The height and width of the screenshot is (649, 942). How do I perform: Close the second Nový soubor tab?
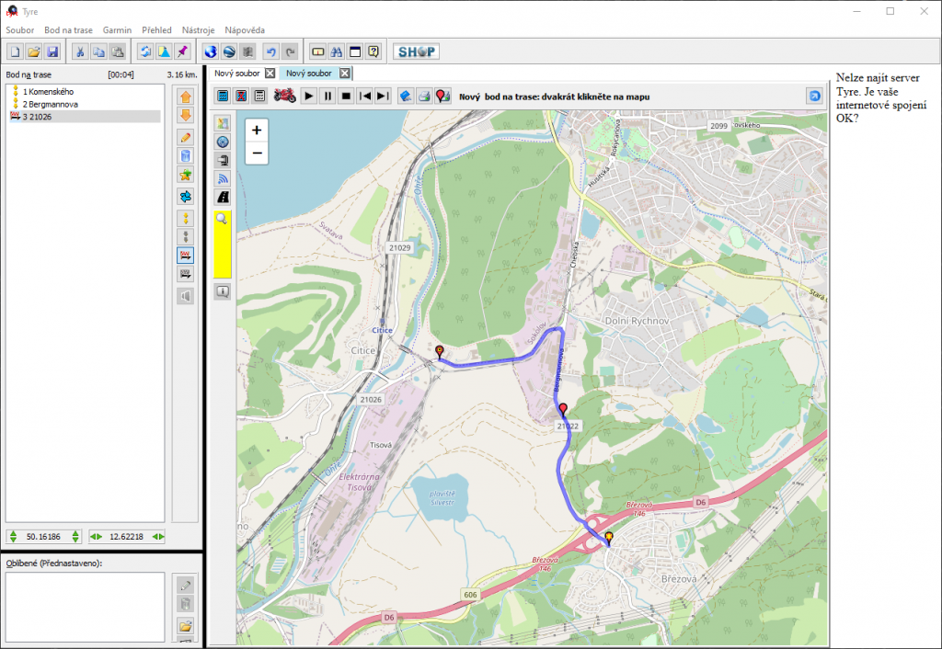point(344,74)
